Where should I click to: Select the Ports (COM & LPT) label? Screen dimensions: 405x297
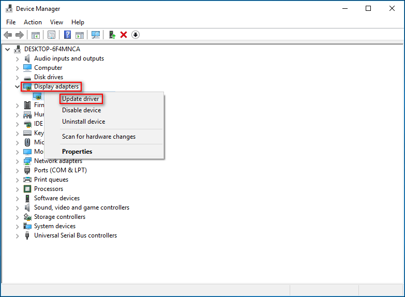[61, 170]
